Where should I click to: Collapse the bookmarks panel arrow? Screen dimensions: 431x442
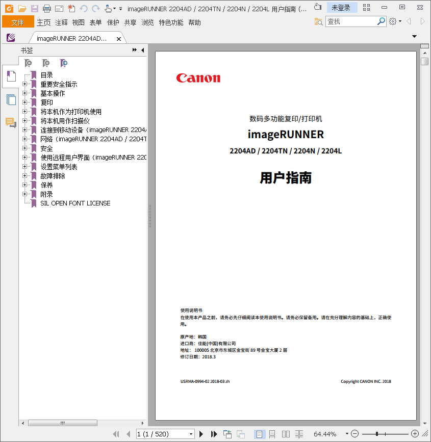(x=143, y=50)
